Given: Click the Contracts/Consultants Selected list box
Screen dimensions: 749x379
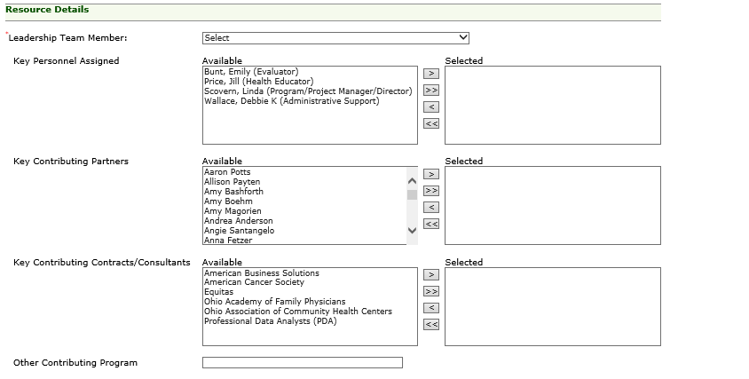Looking at the screenshot, I should 553,306.
